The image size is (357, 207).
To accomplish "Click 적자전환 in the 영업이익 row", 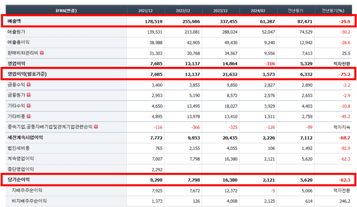I will (x=342, y=64).
